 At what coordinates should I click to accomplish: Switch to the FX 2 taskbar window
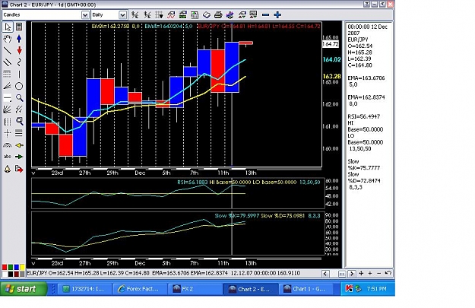coord(195,289)
